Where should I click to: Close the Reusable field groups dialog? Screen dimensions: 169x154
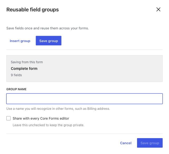tap(158, 10)
